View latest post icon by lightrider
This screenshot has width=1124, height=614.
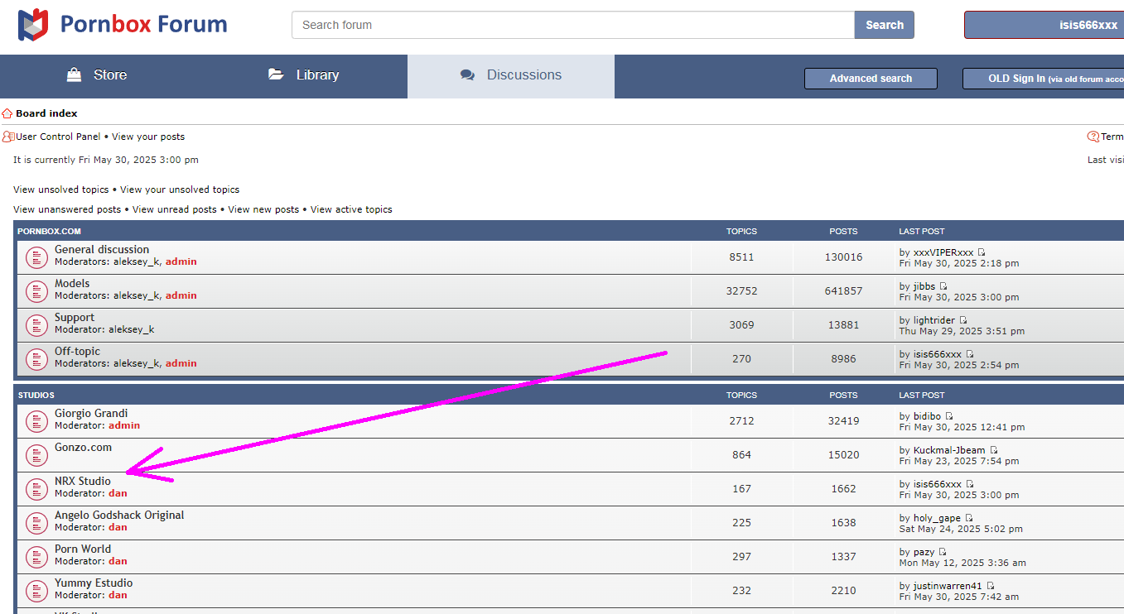pos(963,320)
